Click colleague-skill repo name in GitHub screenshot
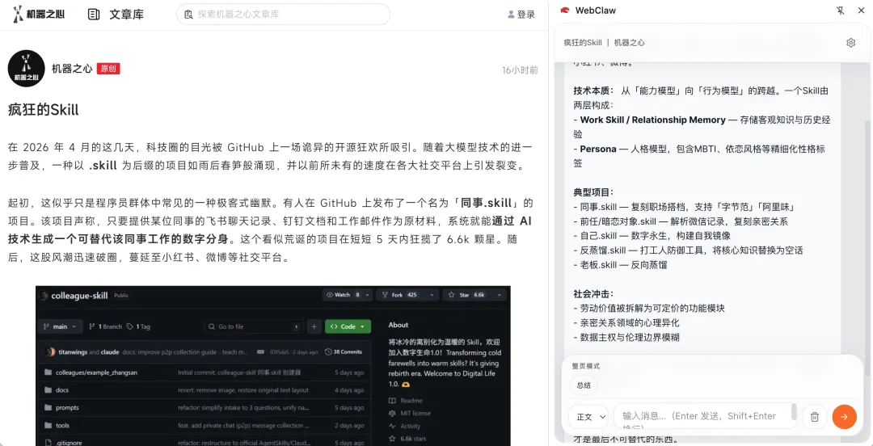Viewport: 873px width, 446px height. pyautogui.click(x=80, y=296)
